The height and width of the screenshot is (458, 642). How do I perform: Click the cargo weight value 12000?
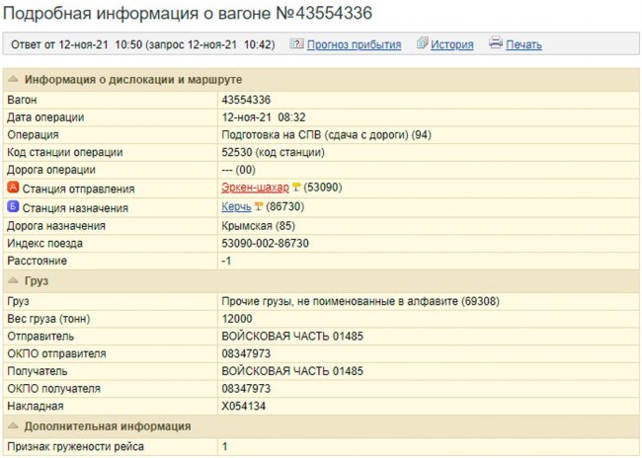[x=237, y=318]
